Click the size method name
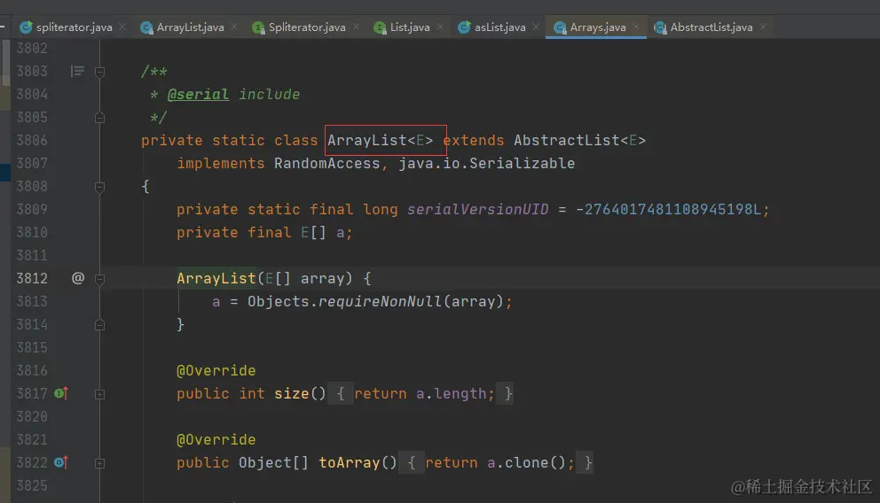This screenshot has height=503, width=880. click(291, 394)
